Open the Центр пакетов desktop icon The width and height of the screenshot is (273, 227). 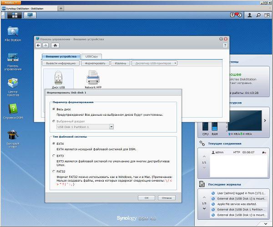[13, 87]
